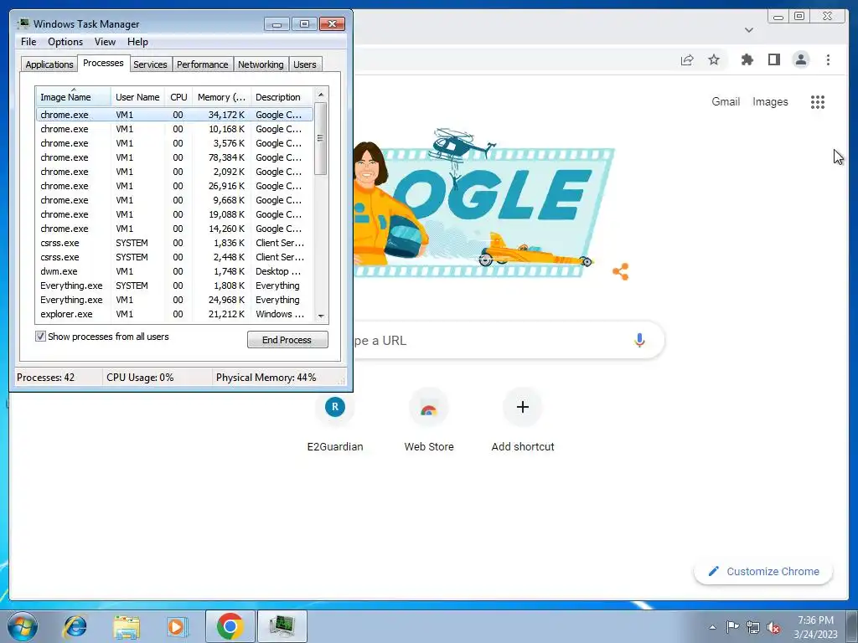Sort by Description column header
Screen dimensions: 858x643
[x=282, y=97]
